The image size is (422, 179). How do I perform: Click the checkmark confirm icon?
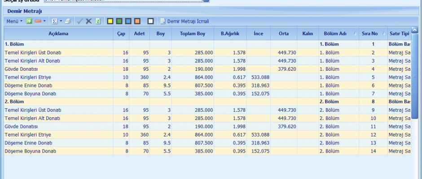(x=79, y=21)
